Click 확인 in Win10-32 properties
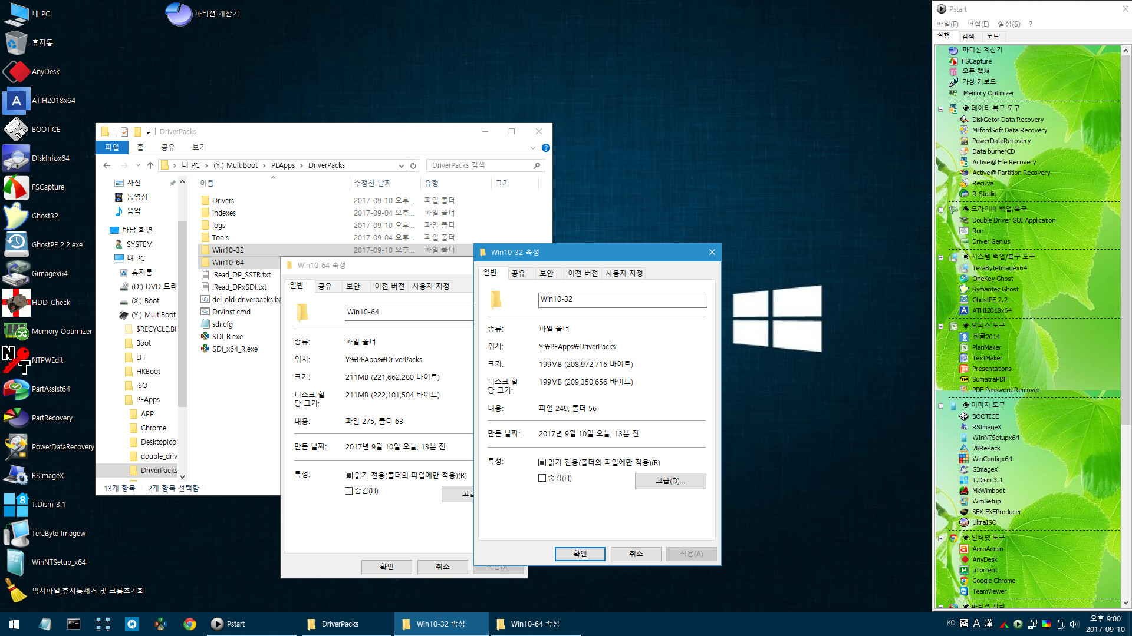This screenshot has height=636, width=1132. 580,554
